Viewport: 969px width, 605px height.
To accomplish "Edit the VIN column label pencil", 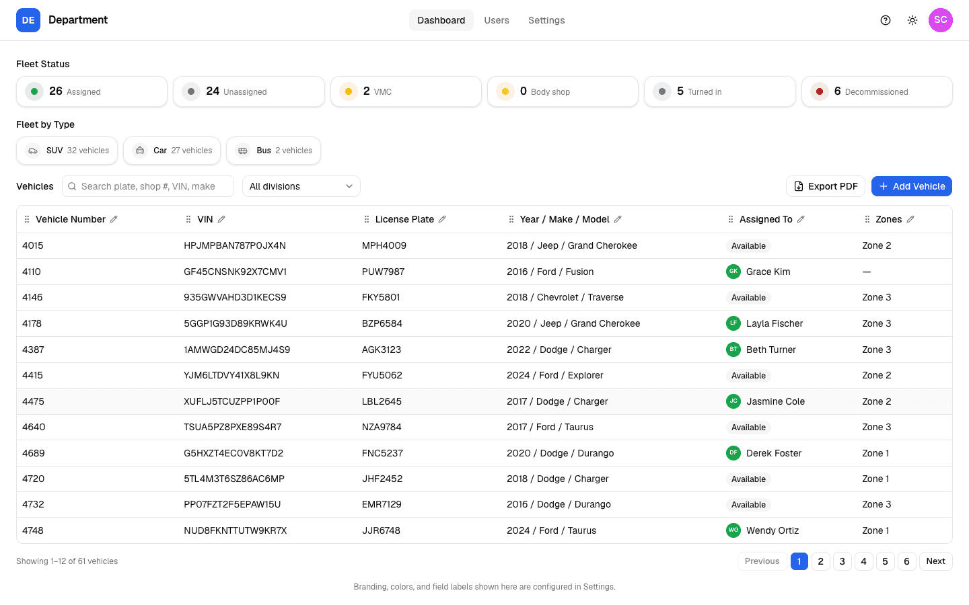I will (x=221, y=219).
